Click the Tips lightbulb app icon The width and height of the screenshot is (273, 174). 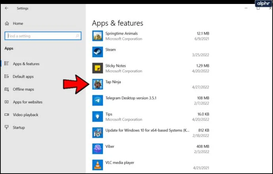pyautogui.click(x=97, y=117)
